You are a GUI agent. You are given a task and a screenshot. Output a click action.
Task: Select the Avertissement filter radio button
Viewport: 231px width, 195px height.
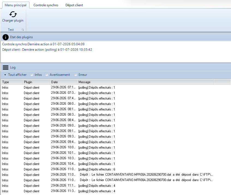[x=47, y=75]
